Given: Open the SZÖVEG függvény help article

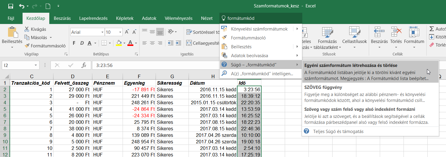Looking at the screenshot, I should [x=323, y=87].
